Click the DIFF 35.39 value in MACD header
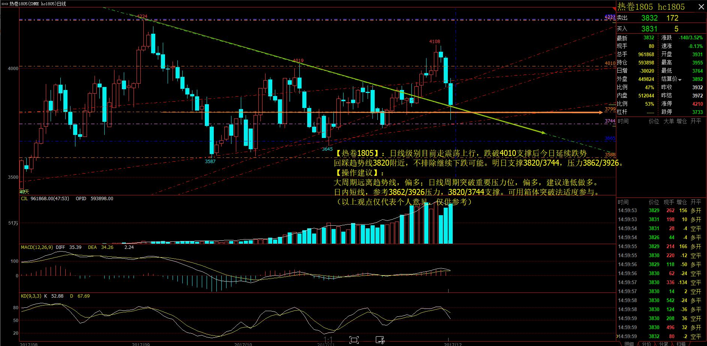 pos(69,247)
